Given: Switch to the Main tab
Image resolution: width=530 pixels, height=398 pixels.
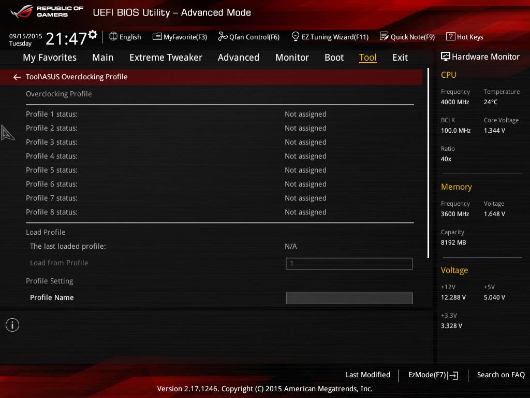Looking at the screenshot, I should coord(103,58).
